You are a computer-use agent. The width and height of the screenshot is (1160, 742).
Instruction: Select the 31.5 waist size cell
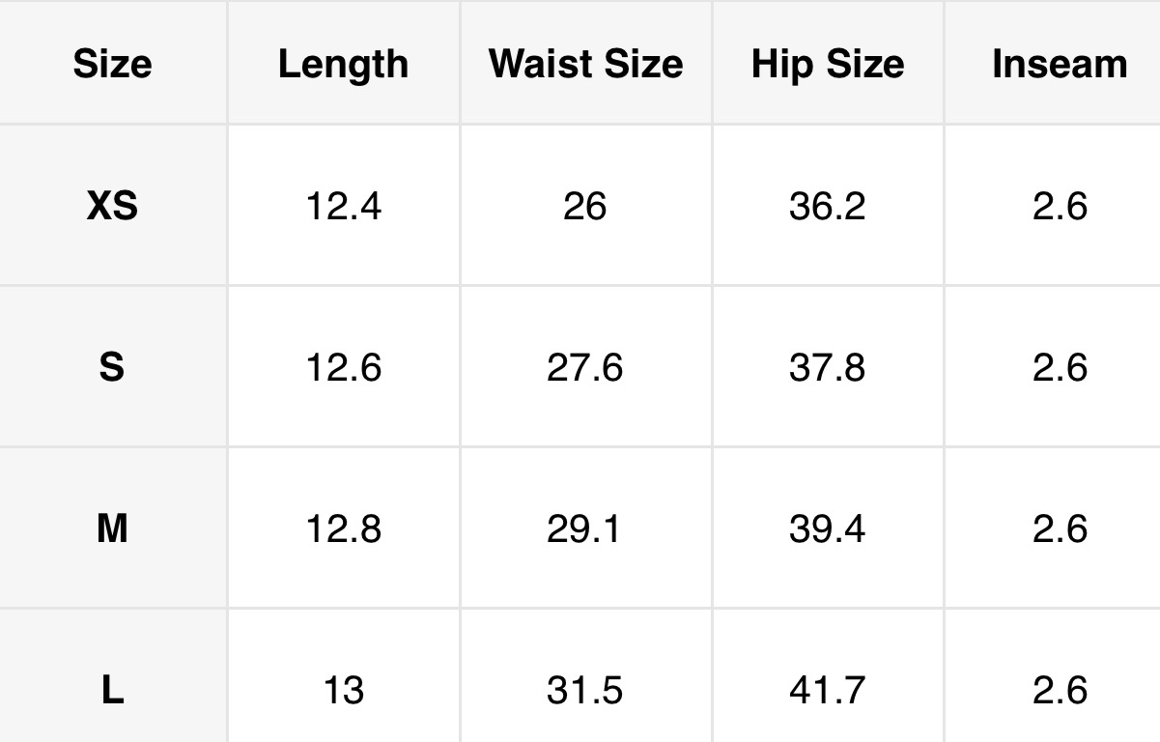(585, 690)
